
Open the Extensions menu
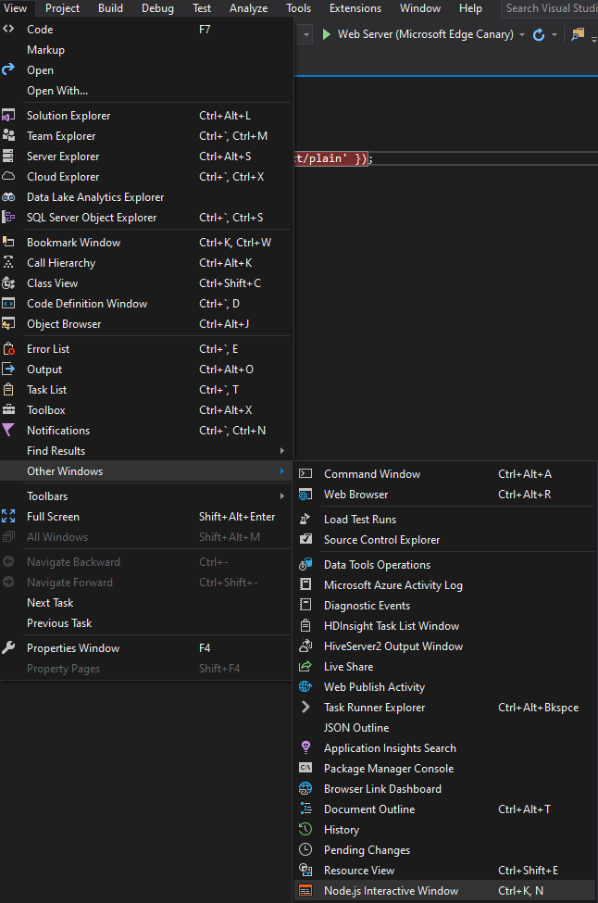point(355,8)
